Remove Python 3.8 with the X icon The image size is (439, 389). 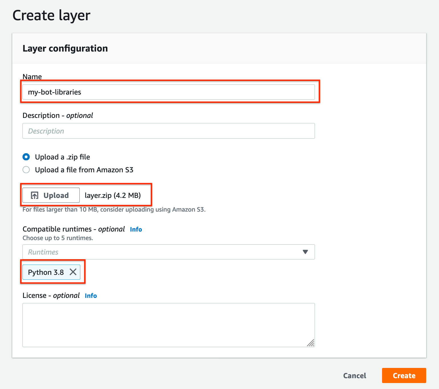click(73, 272)
